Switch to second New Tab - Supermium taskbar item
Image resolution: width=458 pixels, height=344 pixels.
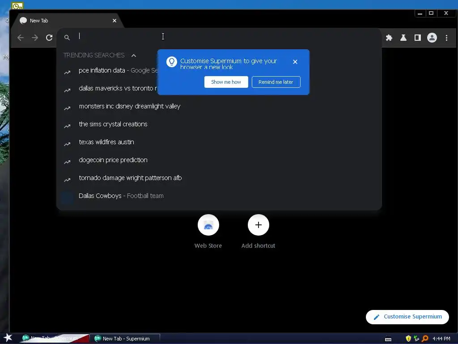(126, 339)
